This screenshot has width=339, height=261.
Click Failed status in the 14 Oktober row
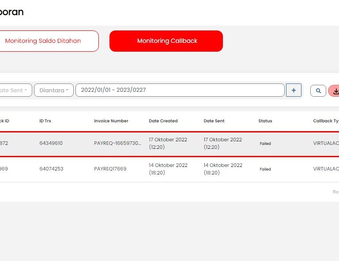265,170
